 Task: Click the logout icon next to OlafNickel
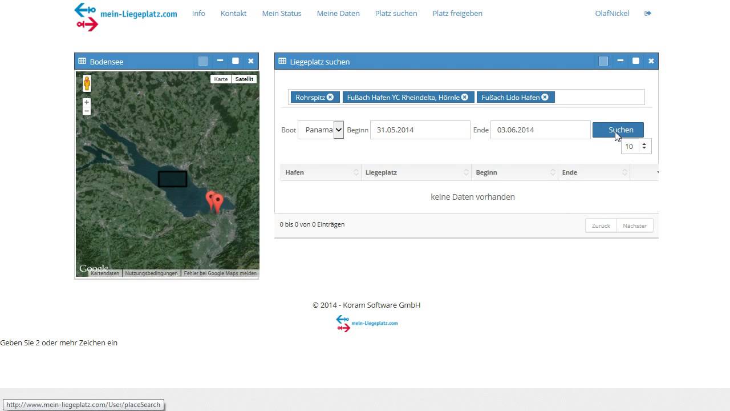(648, 13)
